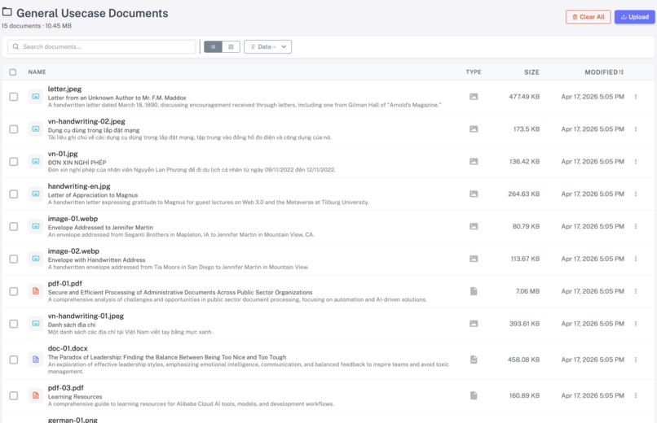The image size is (657, 423).
Task: Click the SIZE column header
Action: pyautogui.click(x=531, y=72)
